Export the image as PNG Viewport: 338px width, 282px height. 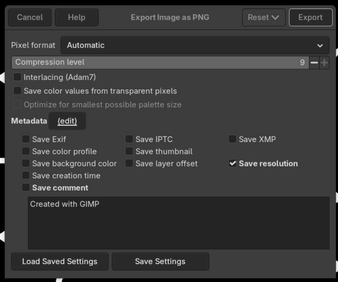[x=311, y=17]
